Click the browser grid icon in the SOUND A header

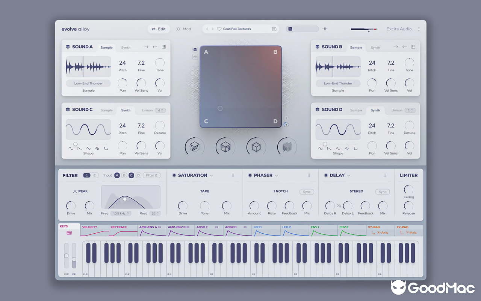[163, 46]
